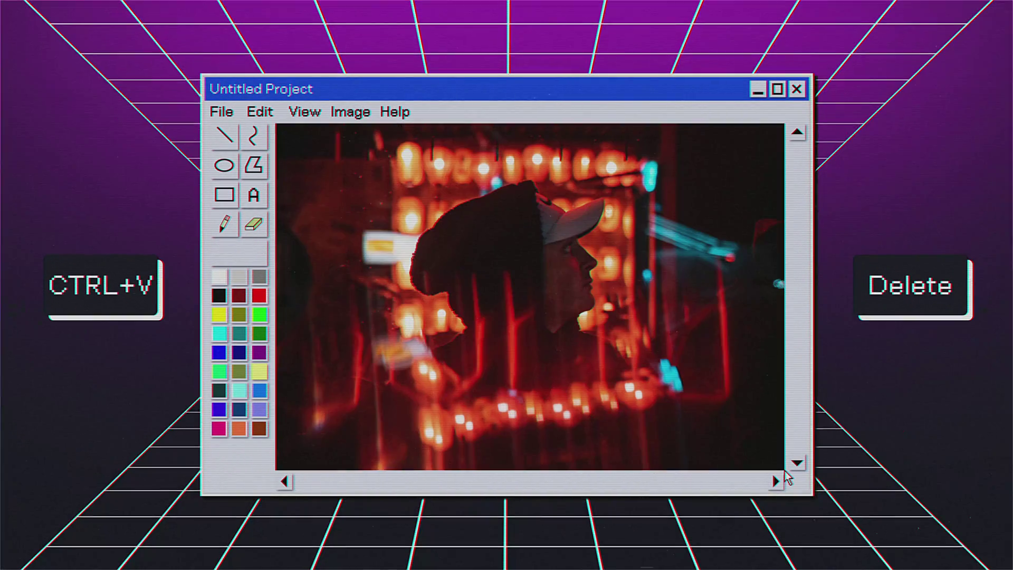The image size is (1013, 570).
Task: Select the Ellipse shape tool
Action: (x=224, y=166)
